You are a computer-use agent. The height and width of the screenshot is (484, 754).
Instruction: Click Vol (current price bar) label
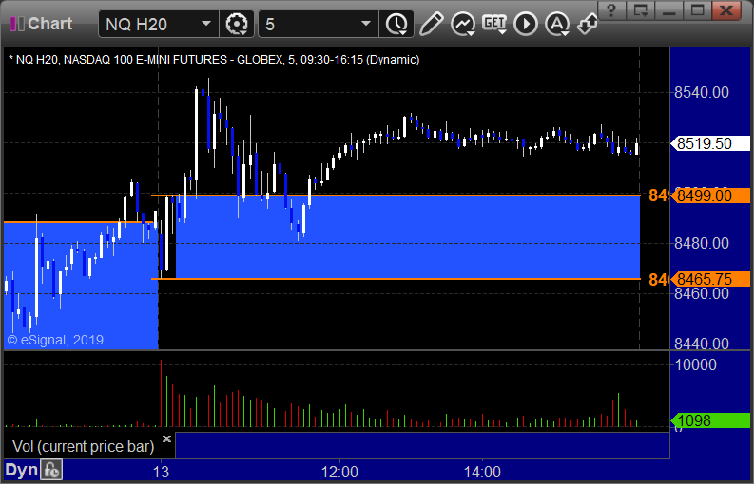83,447
